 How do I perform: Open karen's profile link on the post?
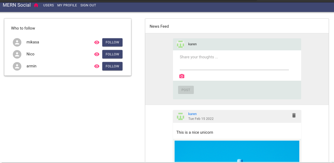click(192, 114)
